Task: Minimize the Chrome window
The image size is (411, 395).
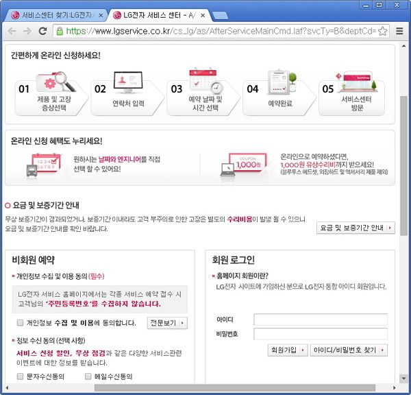Action: tap(366, 5)
